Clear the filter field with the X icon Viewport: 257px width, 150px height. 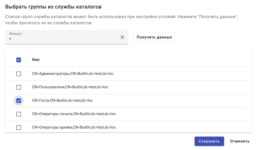point(122,37)
